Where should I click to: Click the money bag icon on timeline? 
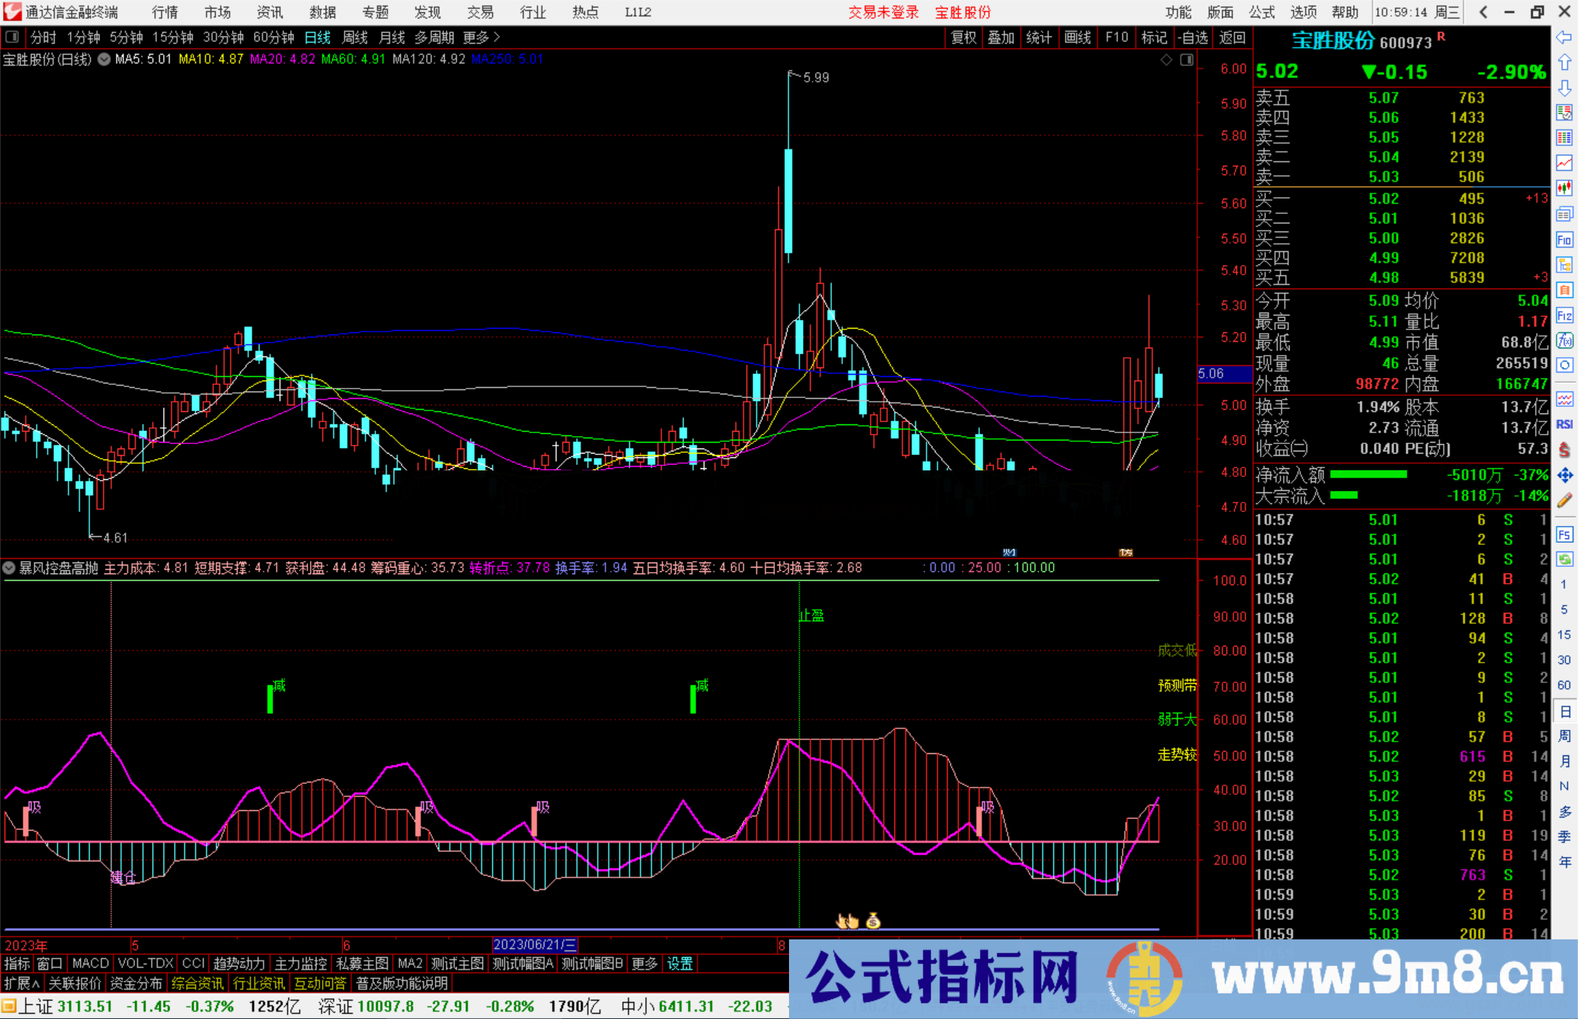873,921
